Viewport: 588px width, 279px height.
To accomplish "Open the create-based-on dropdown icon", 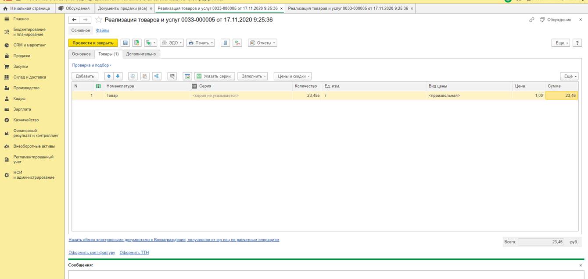I will pyautogui.click(x=151, y=43).
